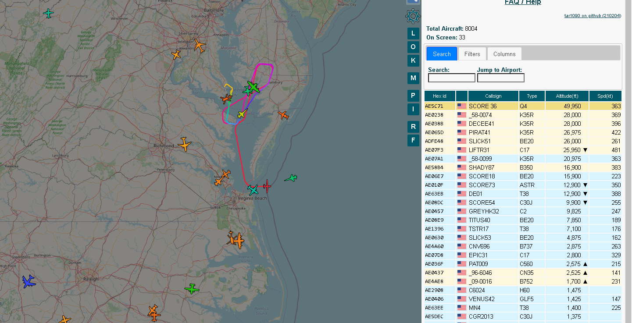Sort table by Altitude(ft) column
This screenshot has width=632, height=323.
tap(567, 96)
